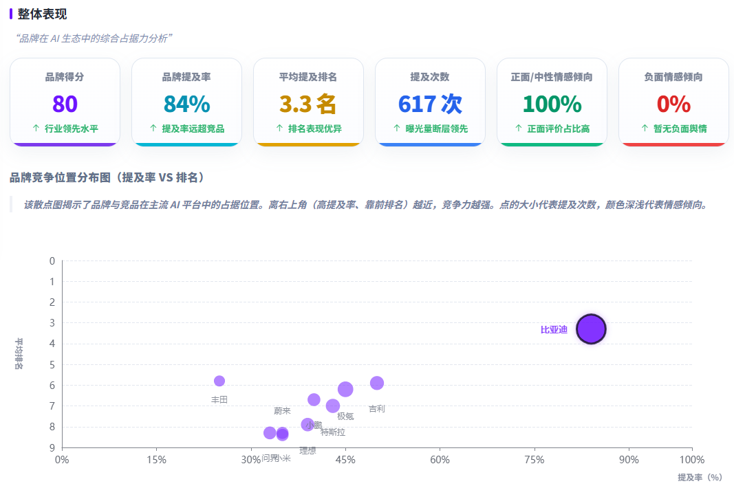734x488 pixels.
Task: Click the 品牌得分 80 card
Action: (x=65, y=102)
